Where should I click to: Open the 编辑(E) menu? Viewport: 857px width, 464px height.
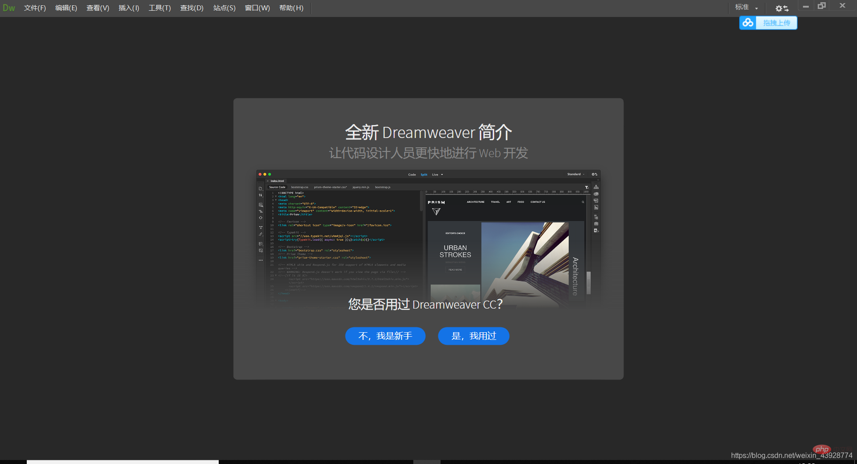66,8
